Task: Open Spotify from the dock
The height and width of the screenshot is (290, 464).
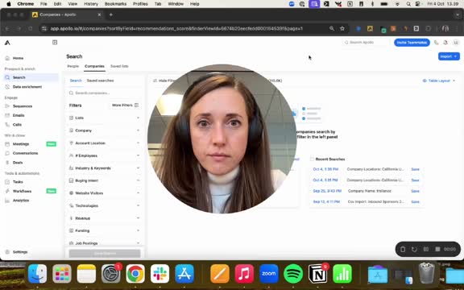Action: (x=293, y=274)
